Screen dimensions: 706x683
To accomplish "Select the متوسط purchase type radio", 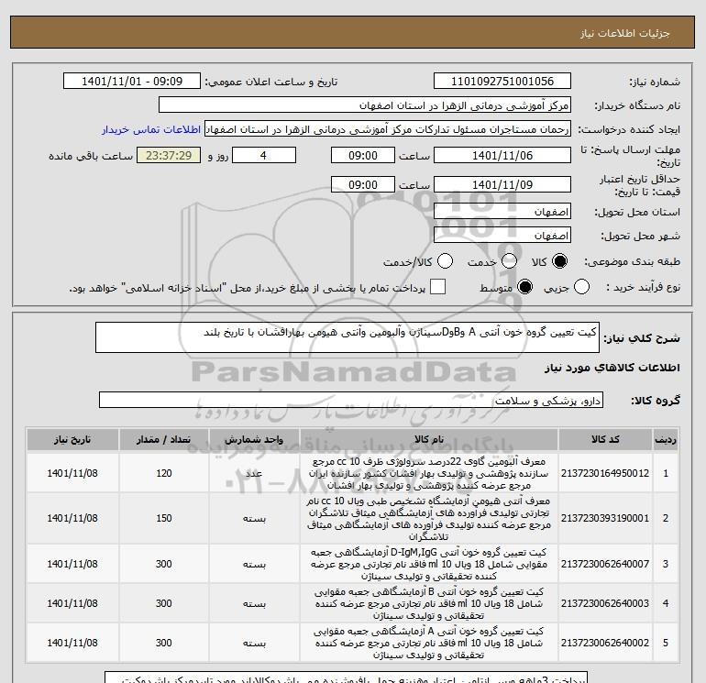I will 524,287.
